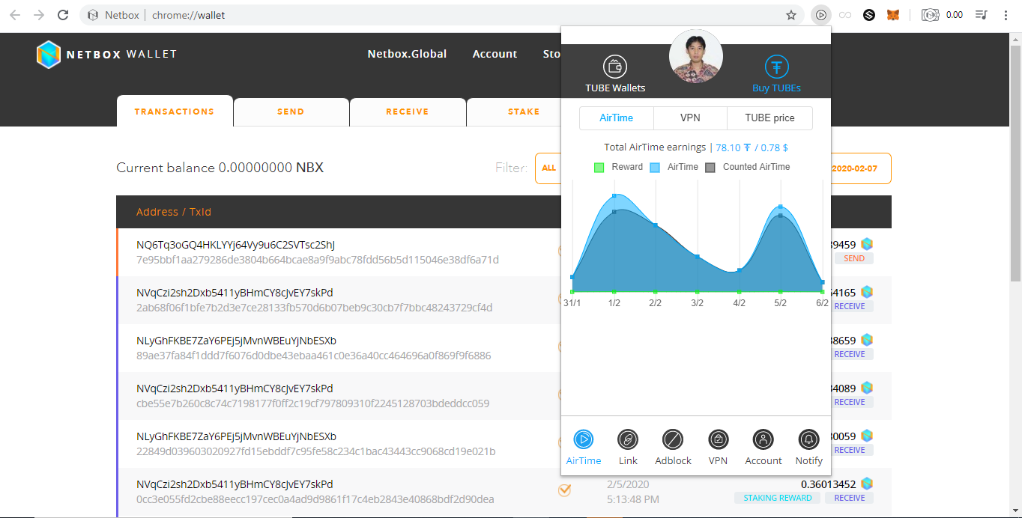
Task: Open the Adblock icon
Action: pos(673,439)
